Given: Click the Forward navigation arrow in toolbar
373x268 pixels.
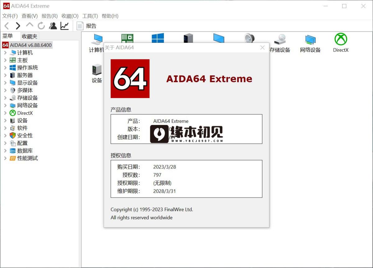Looking at the screenshot, I should [18, 26].
